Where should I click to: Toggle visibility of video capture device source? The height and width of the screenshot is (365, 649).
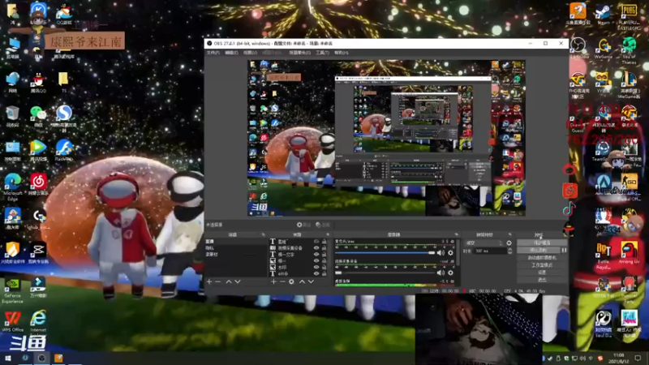click(x=316, y=248)
